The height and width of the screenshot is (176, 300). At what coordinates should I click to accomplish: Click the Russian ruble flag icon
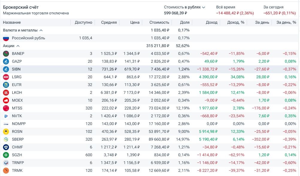[6, 38]
